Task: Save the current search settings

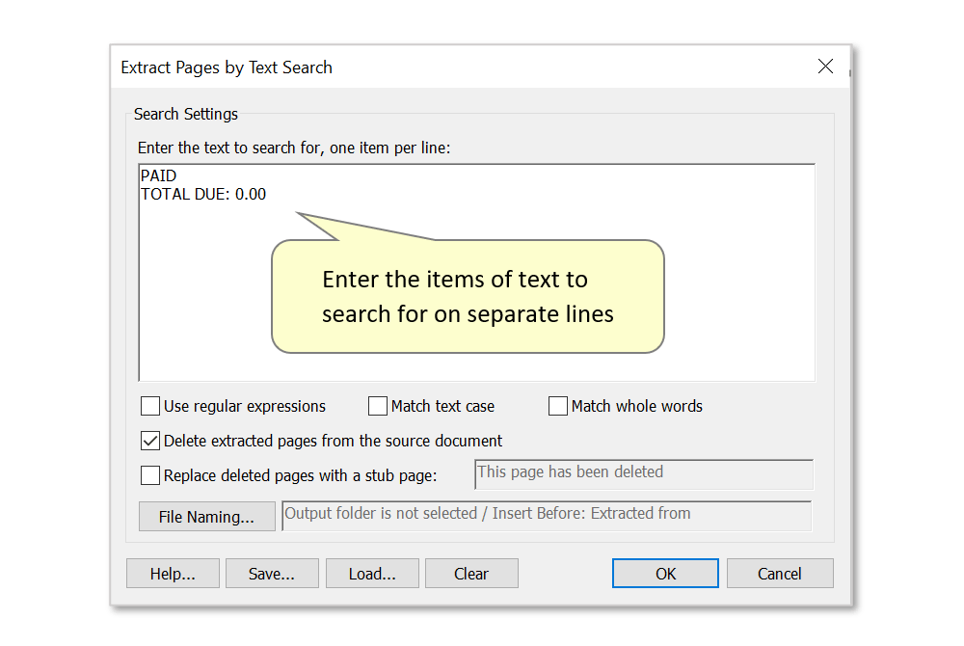Action: [x=272, y=573]
